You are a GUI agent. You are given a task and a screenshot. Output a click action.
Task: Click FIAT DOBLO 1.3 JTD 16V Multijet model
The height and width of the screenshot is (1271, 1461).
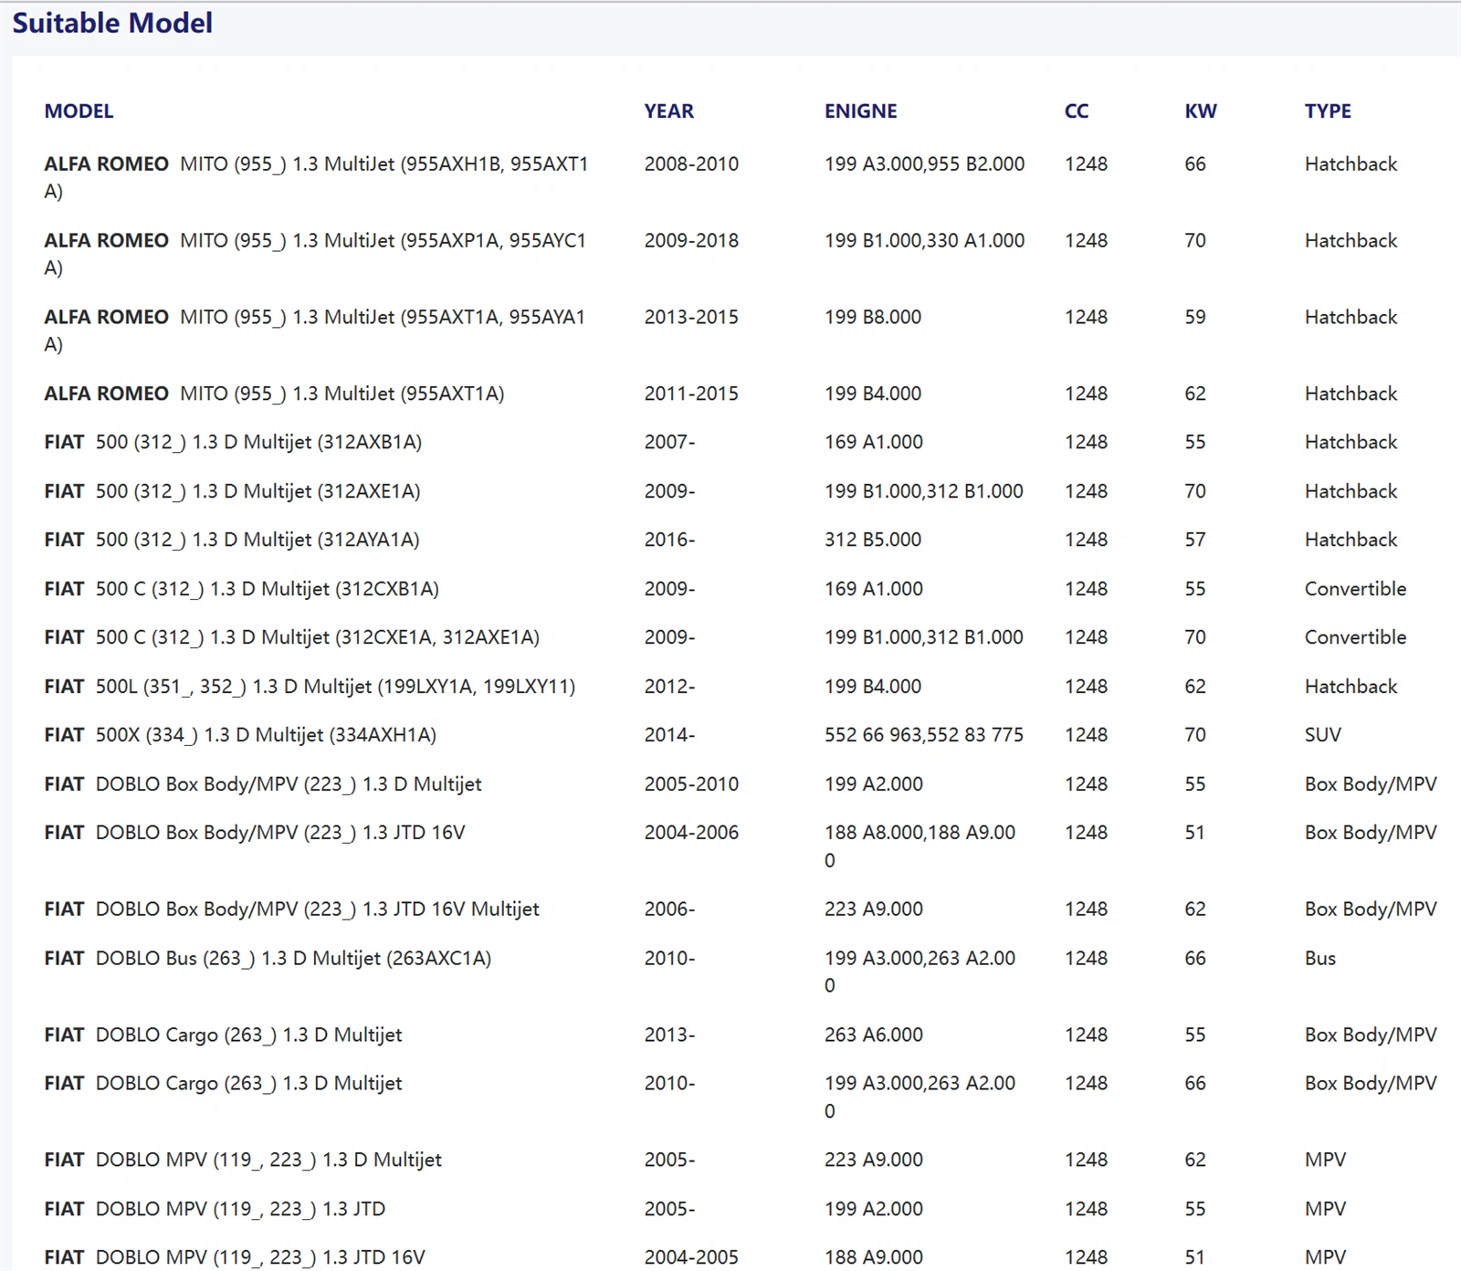291,910
